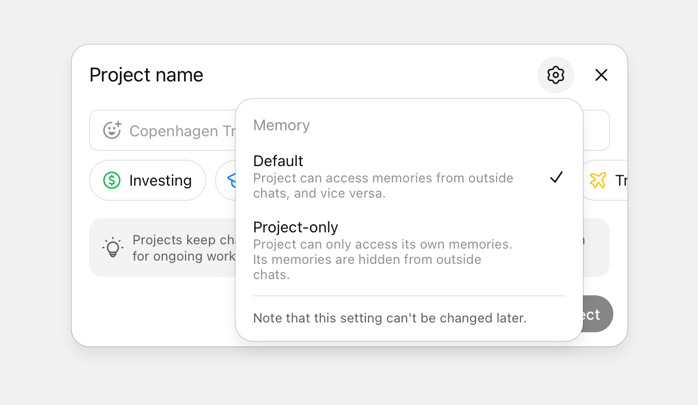Click the Memory section header

281,125
